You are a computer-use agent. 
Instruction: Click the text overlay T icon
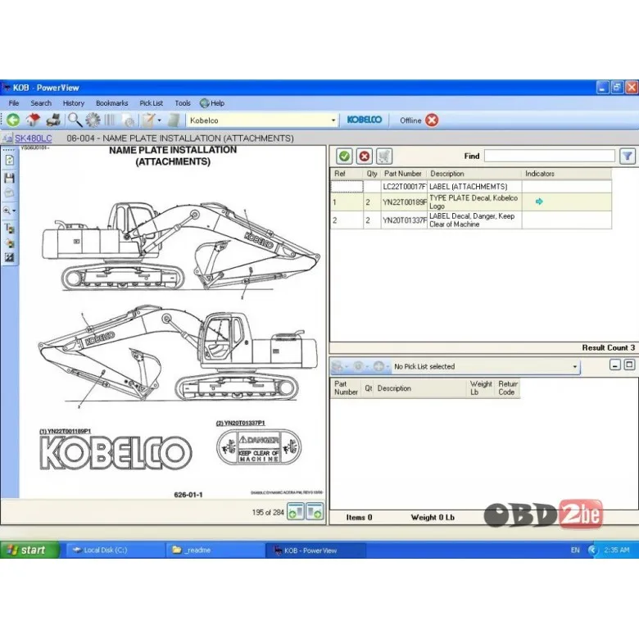[9, 229]
